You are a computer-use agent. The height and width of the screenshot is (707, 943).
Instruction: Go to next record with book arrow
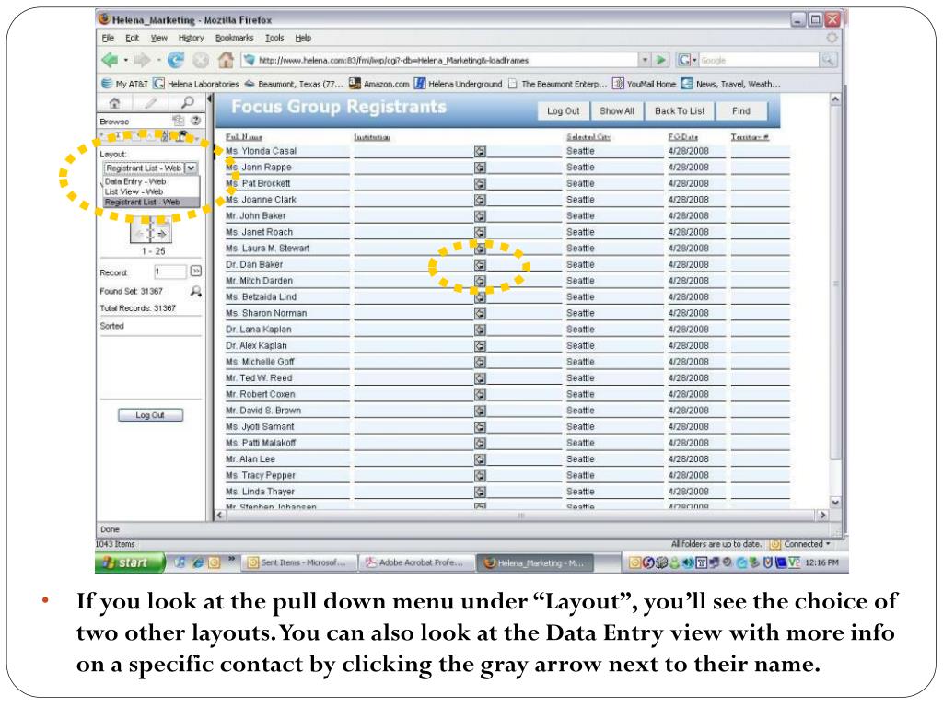[x=161, y=235]
